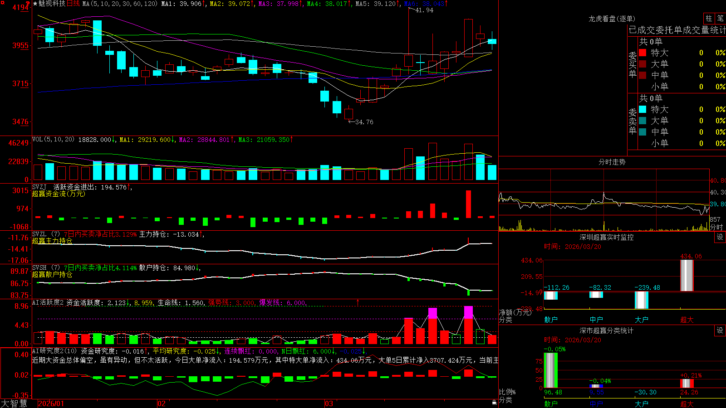The height and width of the screenshot is (408, 726).
Task: Click the lock icon at the timeline end
Action: pyautogui.click(x=495, y=403)
